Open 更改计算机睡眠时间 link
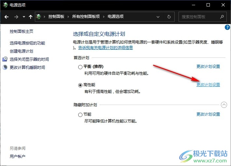 click(x=27, y=68)
